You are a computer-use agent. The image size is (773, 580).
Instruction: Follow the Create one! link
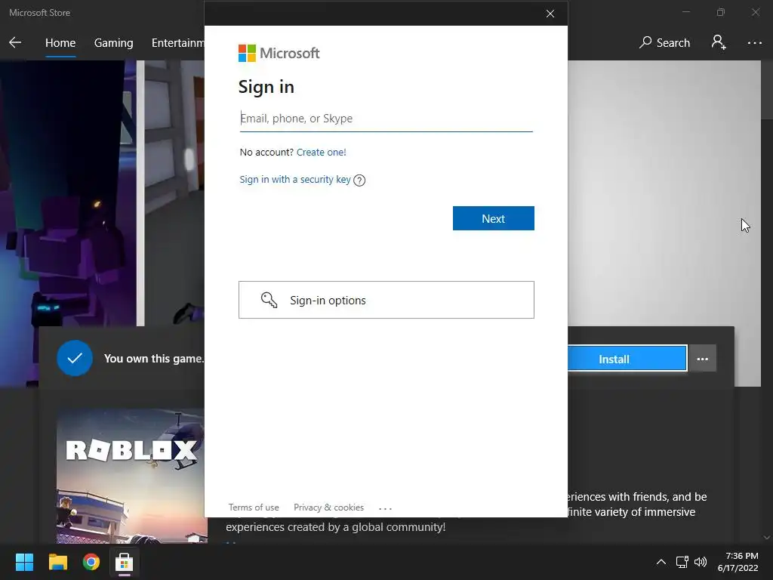coord(321,153)
